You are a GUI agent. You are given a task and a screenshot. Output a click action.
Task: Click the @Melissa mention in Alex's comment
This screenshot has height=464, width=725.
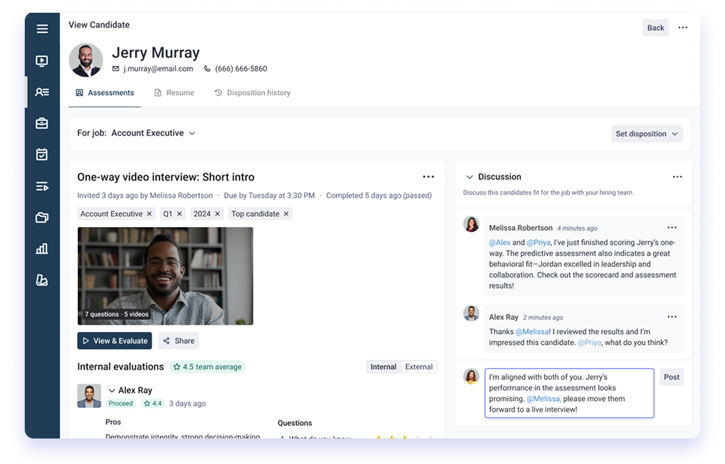click(x=532, y=331)
